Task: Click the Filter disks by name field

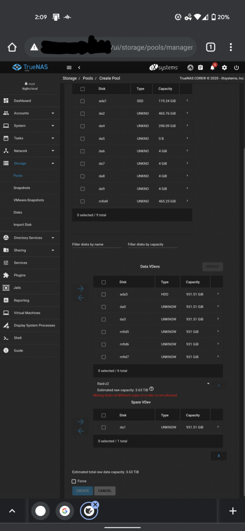Action: click(x=97, y=244)
